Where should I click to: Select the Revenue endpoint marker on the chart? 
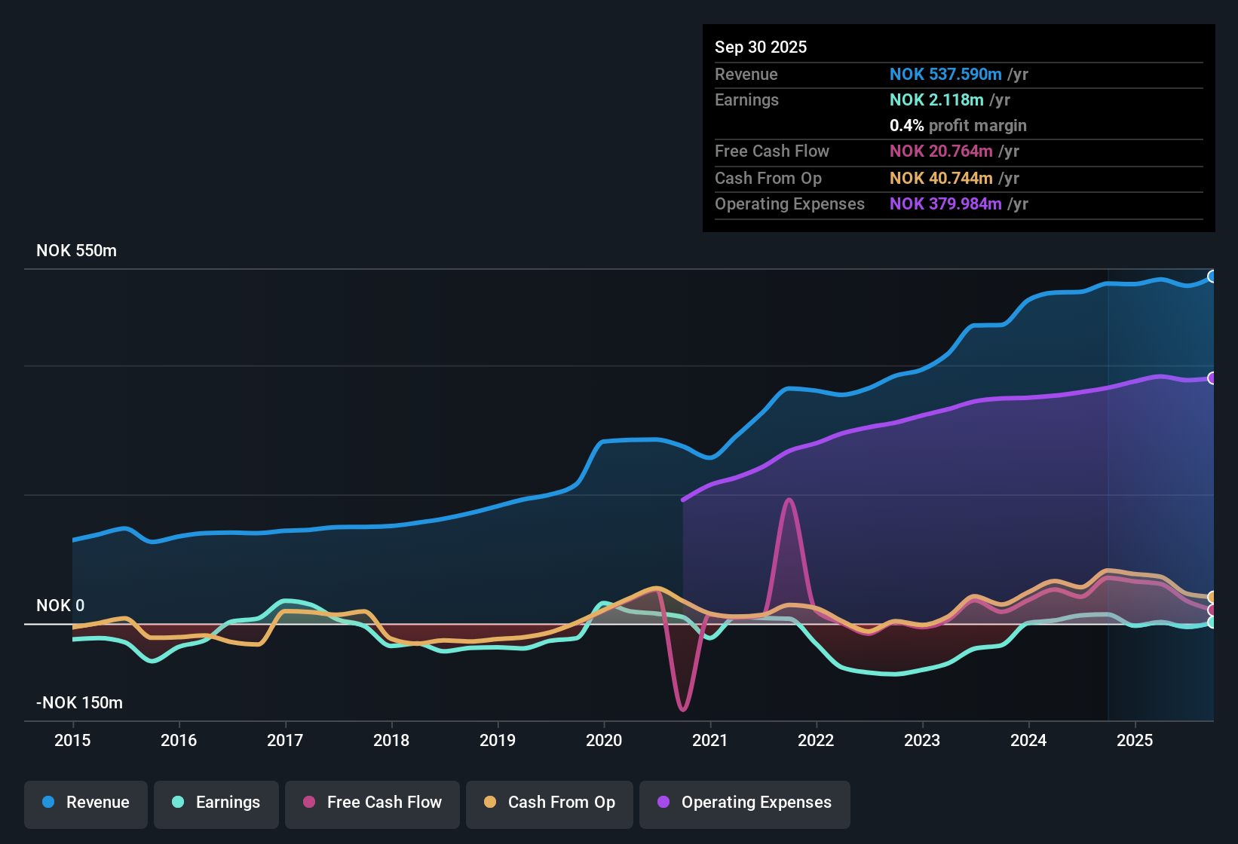[1212, 277]
